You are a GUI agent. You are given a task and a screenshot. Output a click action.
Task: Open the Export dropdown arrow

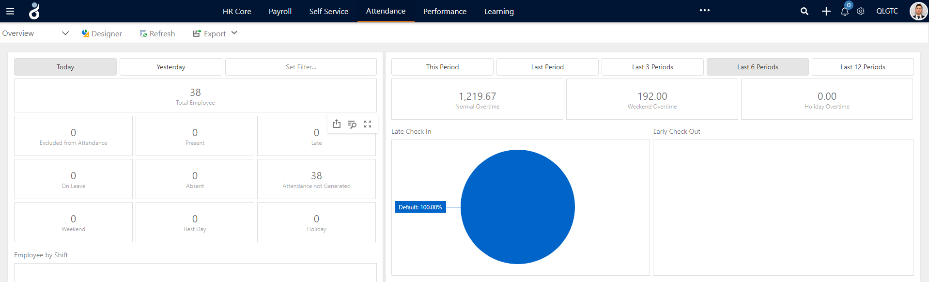pos(234,33)
